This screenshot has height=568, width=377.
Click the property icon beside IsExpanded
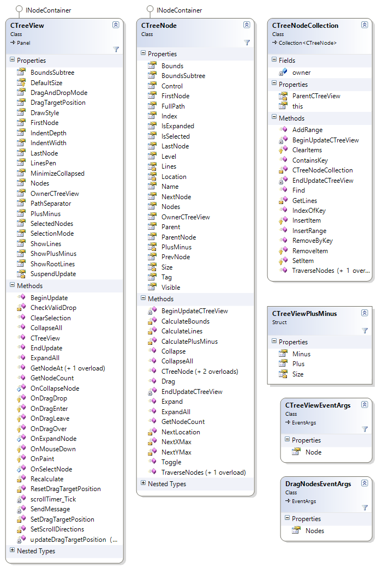(x=152, y=125)
